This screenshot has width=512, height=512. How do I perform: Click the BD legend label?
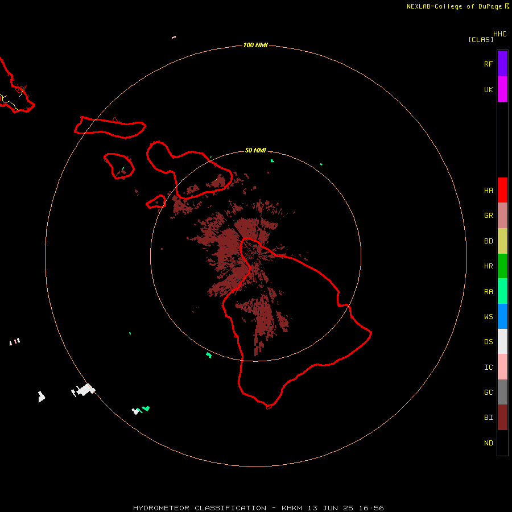[x=488, y=241]
